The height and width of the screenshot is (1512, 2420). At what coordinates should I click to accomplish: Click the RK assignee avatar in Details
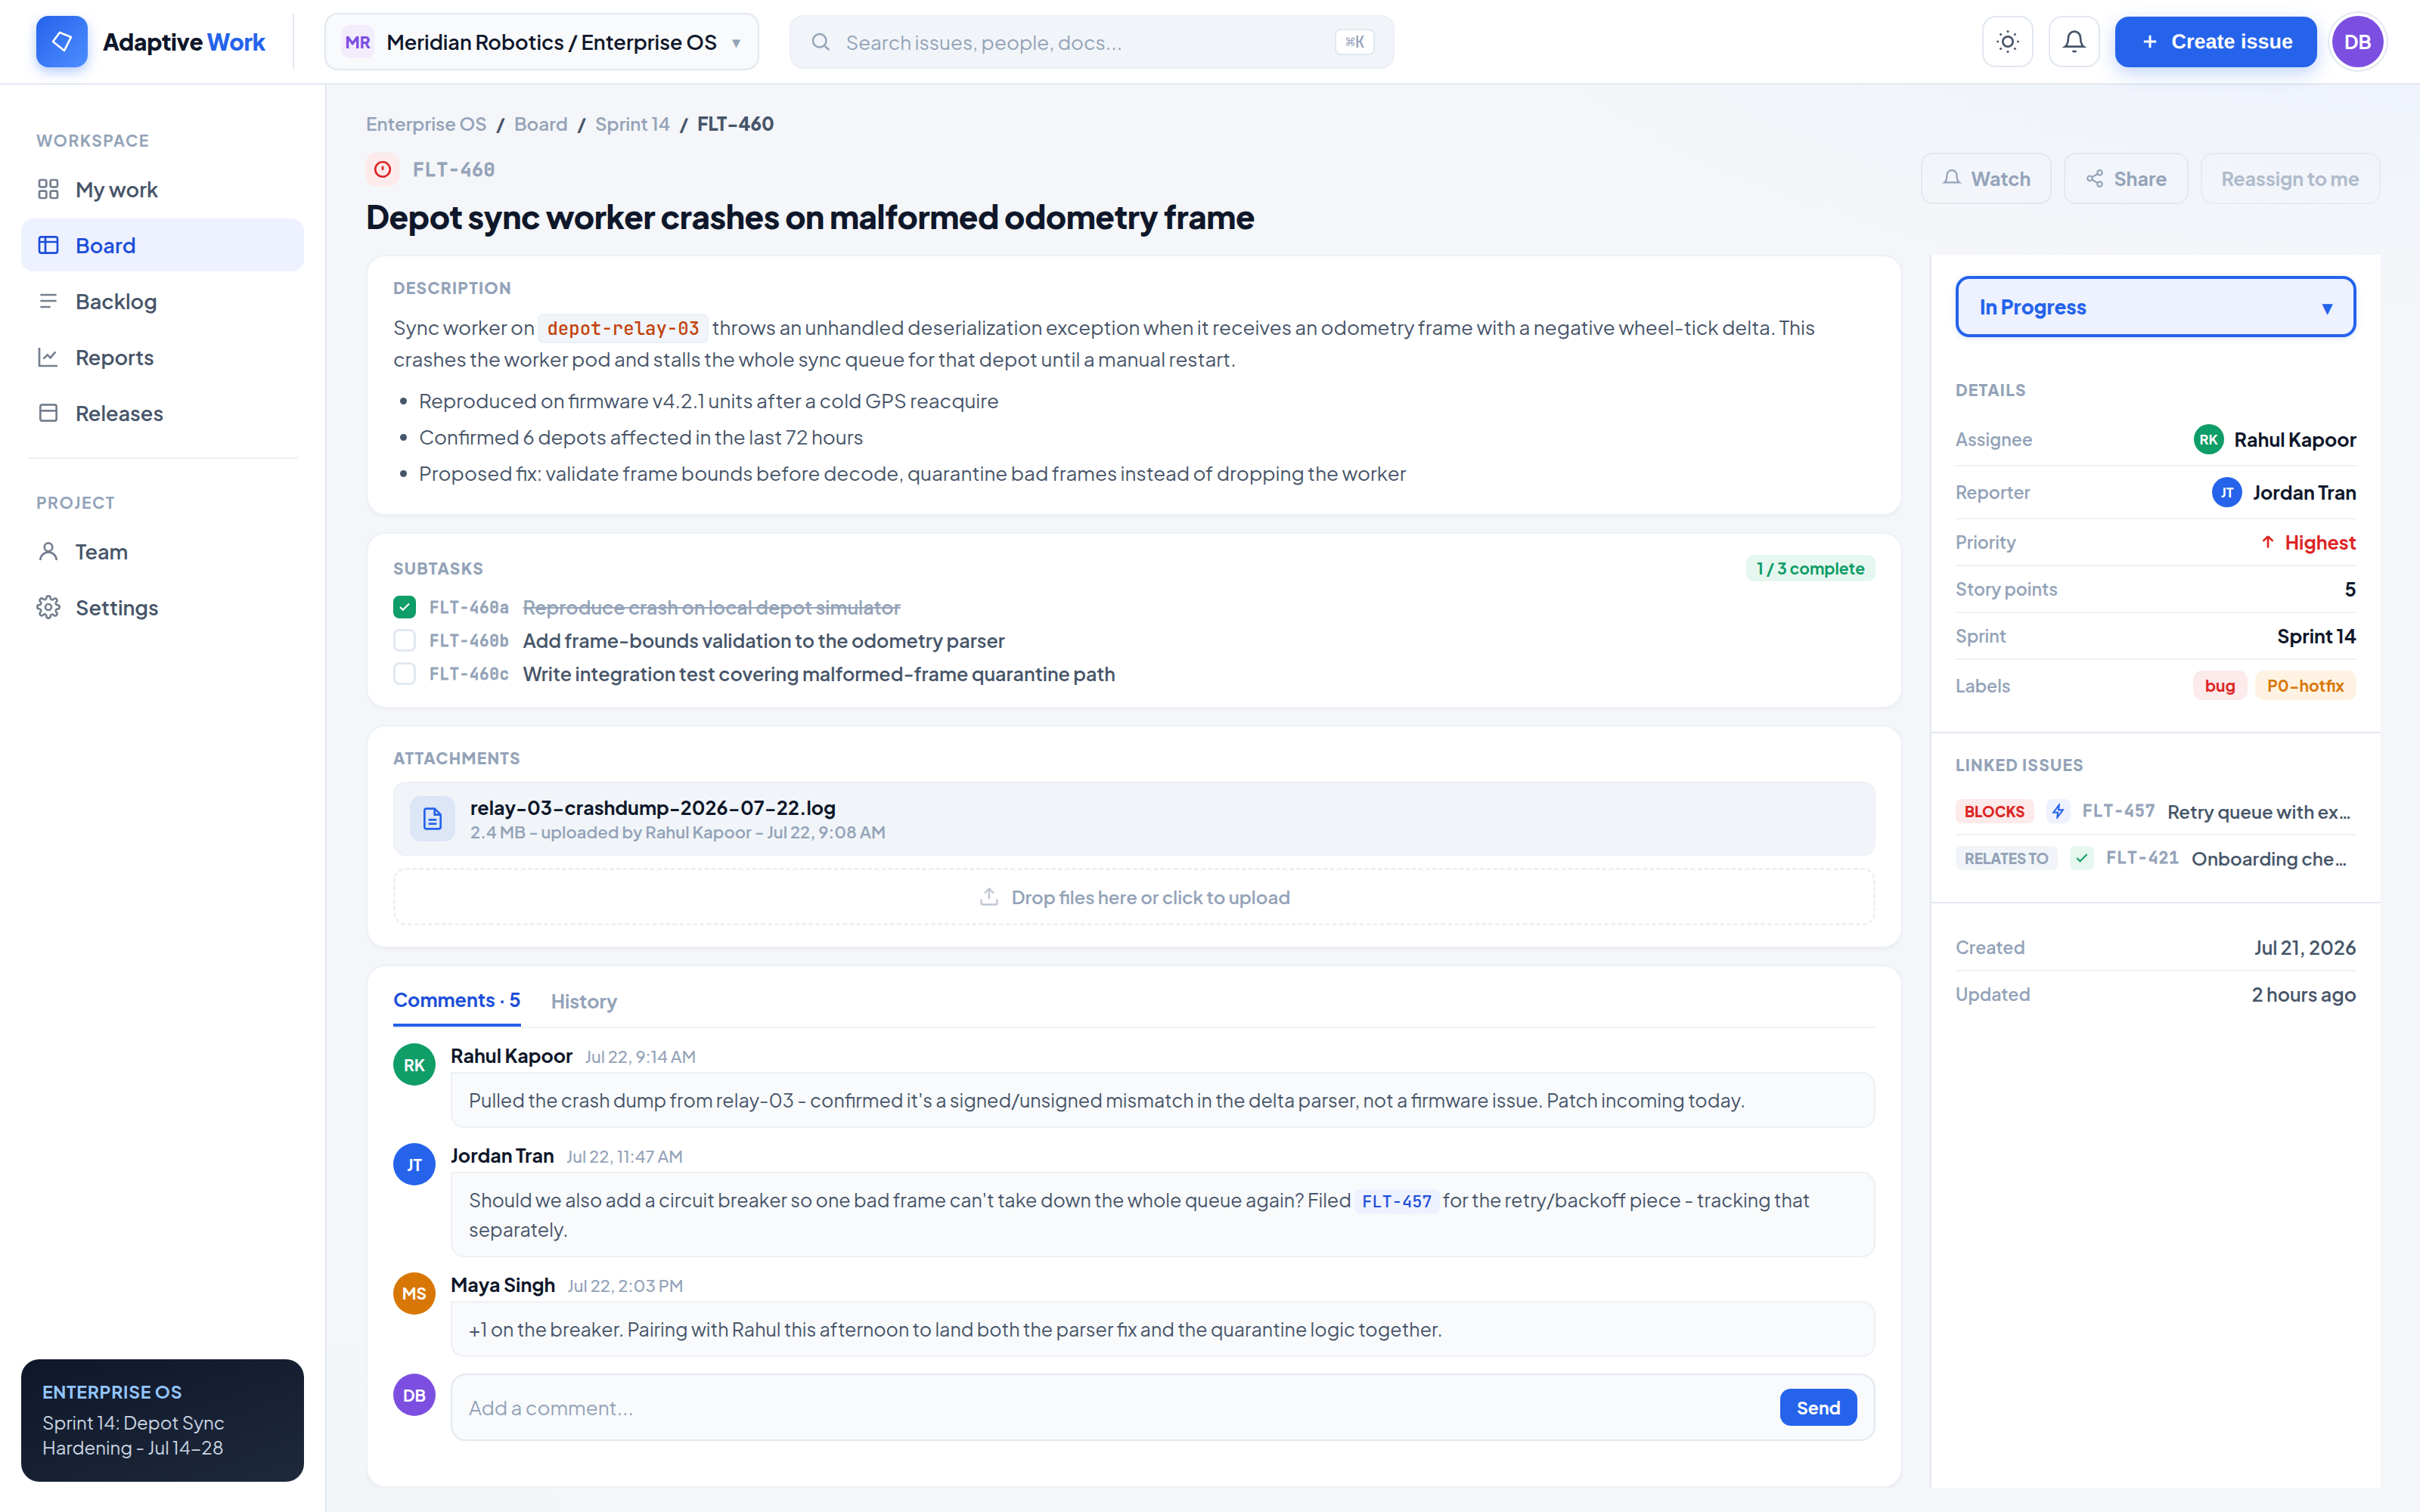tap(2208, 440)
